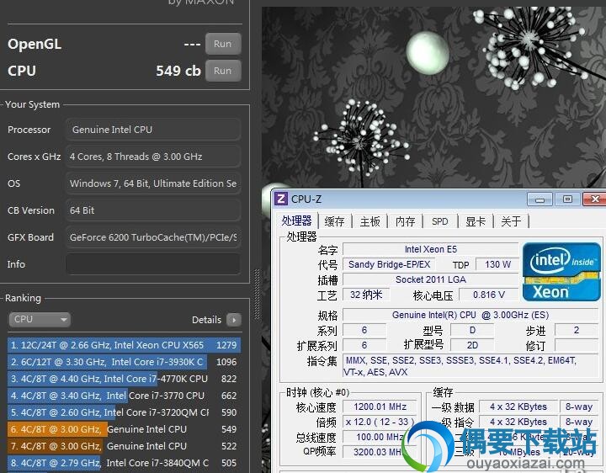Click the Genuine Intel(R) CPU specification field
The width and height of the screenshot is (606, 473).
(x=470, y=315)
